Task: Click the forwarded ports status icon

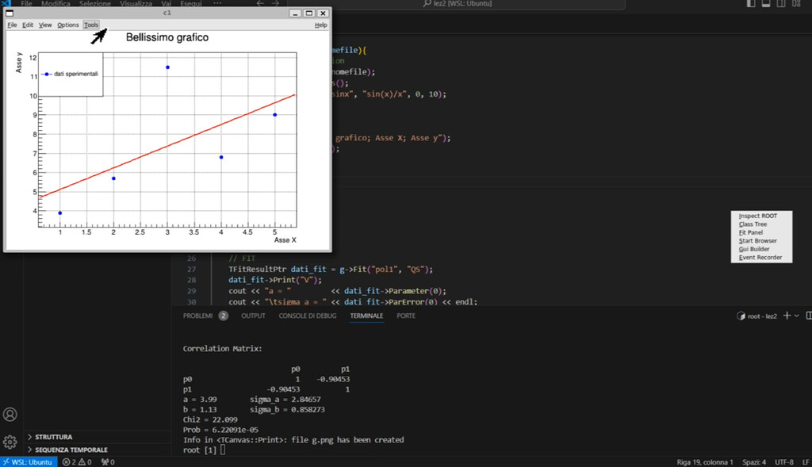Action: [108, 461]
